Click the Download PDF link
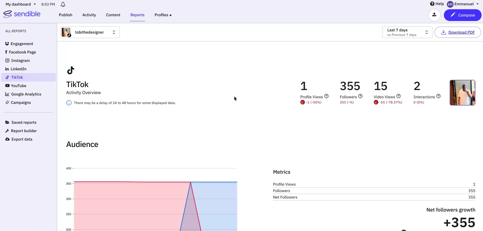Screen dimensions: 483x231 tap(461, 32)
